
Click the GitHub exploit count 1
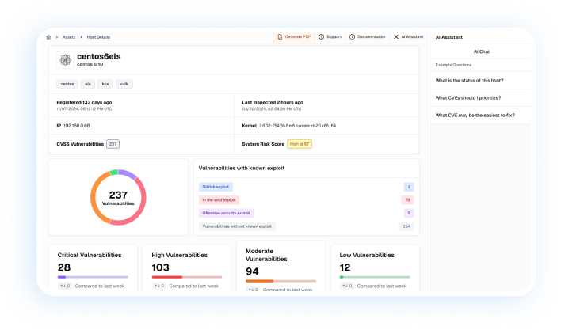click(409, 187)
